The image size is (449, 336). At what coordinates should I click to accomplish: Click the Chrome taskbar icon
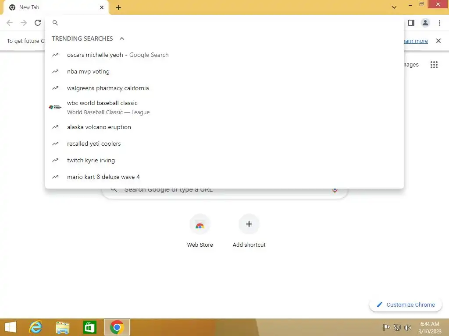(x=117, y=327)
